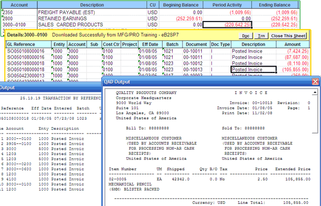321x206 pixels.
Task: Close the QAD Output invoice window
Action: pos(315,82)
